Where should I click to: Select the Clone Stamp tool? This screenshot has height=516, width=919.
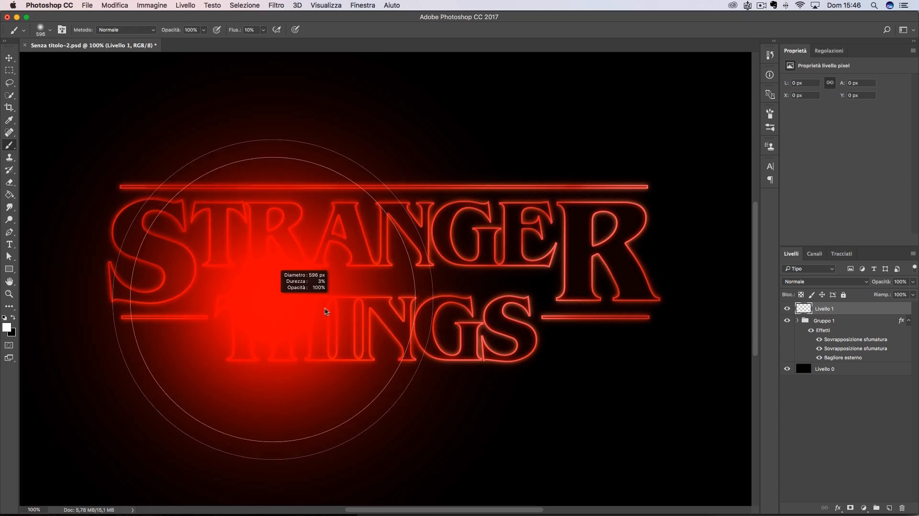[x=9, y=158]
